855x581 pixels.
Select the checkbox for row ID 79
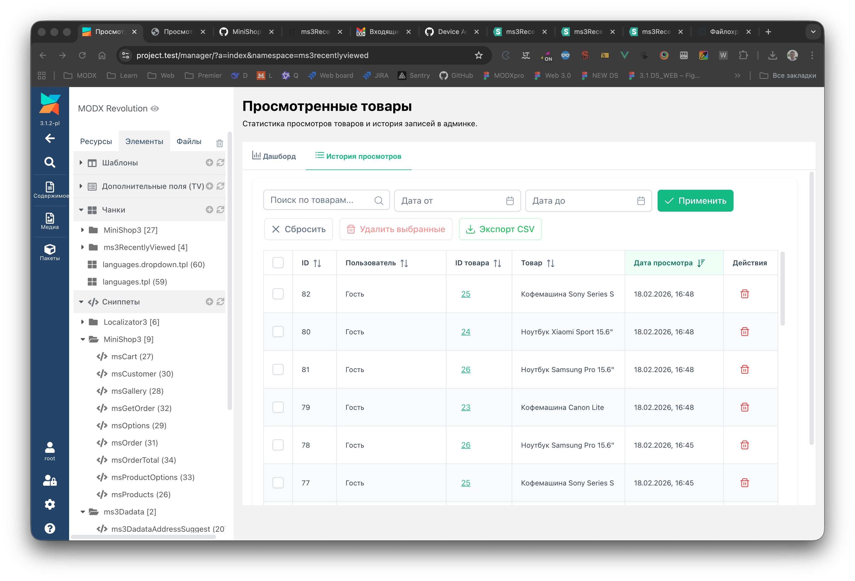tap(278, 407)
